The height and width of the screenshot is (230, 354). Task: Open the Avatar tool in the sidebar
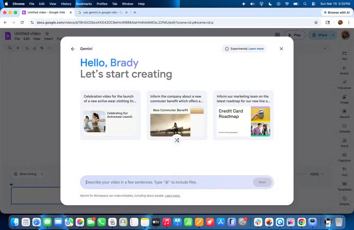(x=344, y=70)
